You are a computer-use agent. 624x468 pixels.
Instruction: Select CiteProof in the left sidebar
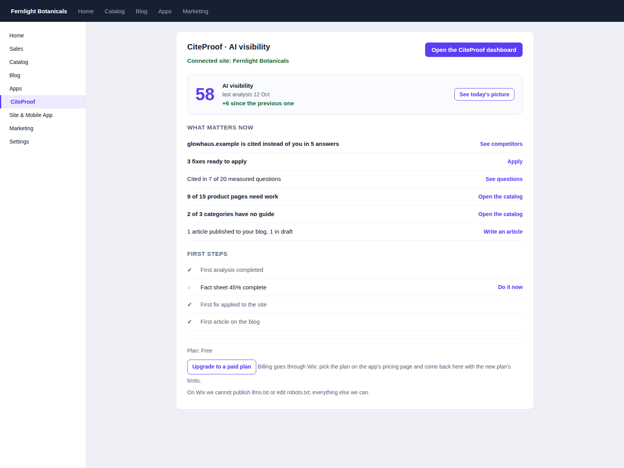tap(43, 102)
